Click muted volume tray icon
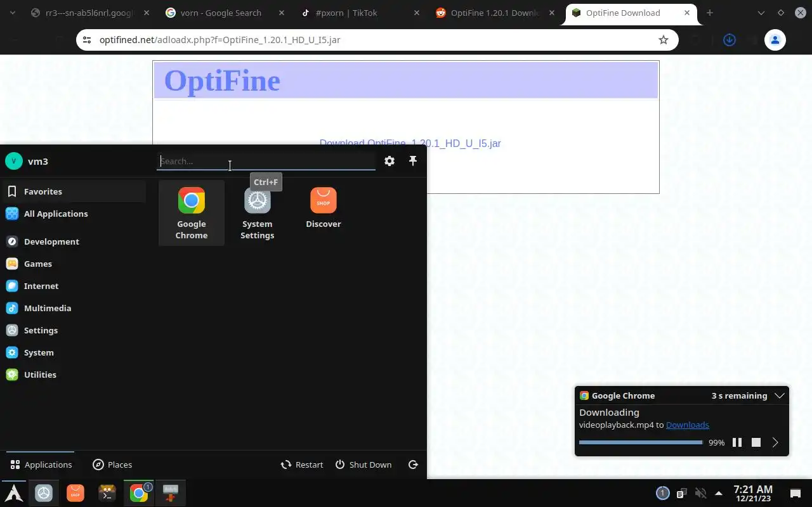The image size is (812, 507). [x=700, y=493]
